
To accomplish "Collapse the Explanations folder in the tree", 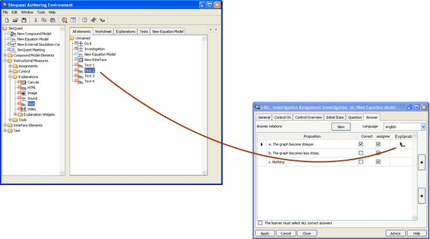I will pos(10,77).
